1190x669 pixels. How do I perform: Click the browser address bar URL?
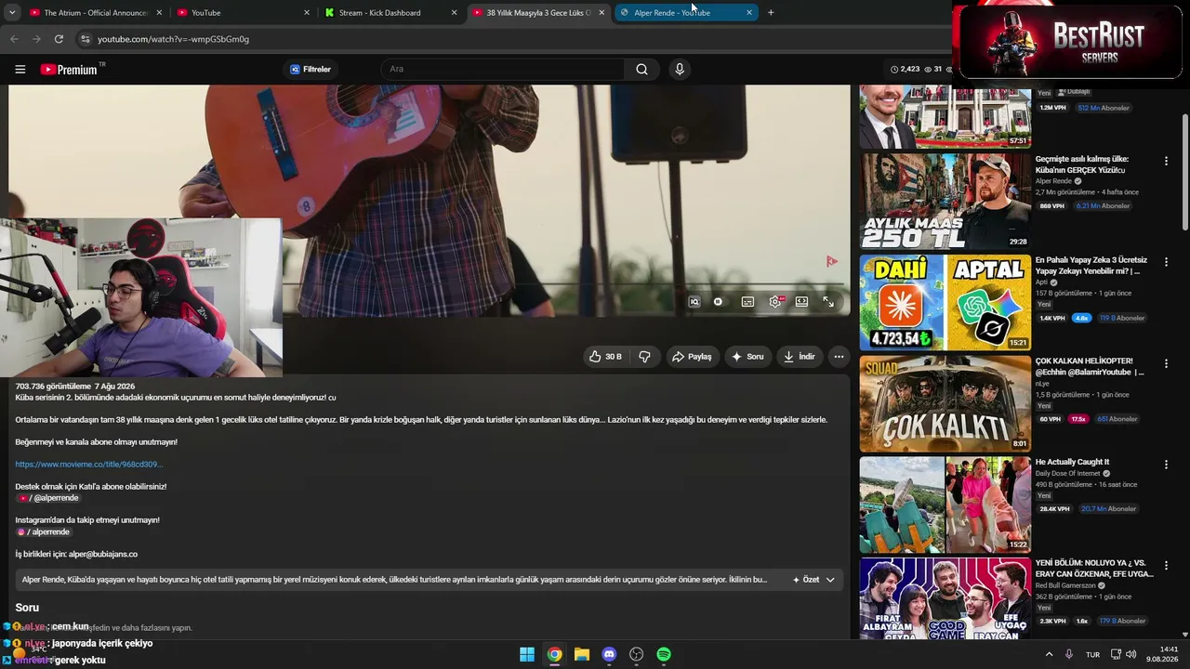(174, 39)
